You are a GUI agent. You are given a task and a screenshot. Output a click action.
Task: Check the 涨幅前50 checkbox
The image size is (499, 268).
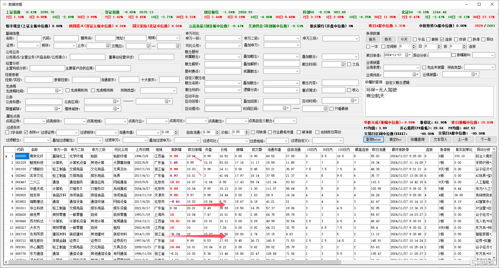point(453,55)
